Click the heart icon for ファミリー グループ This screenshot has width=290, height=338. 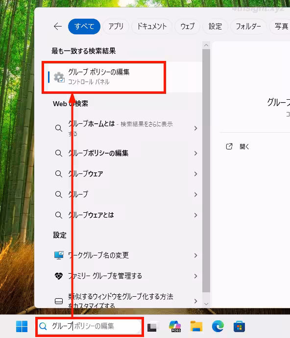tap(59, 276)
